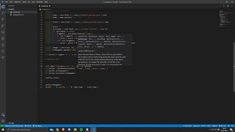Click the Windows Start button
This screenshot has width=235, height=132.
click(x=3, y=129)
